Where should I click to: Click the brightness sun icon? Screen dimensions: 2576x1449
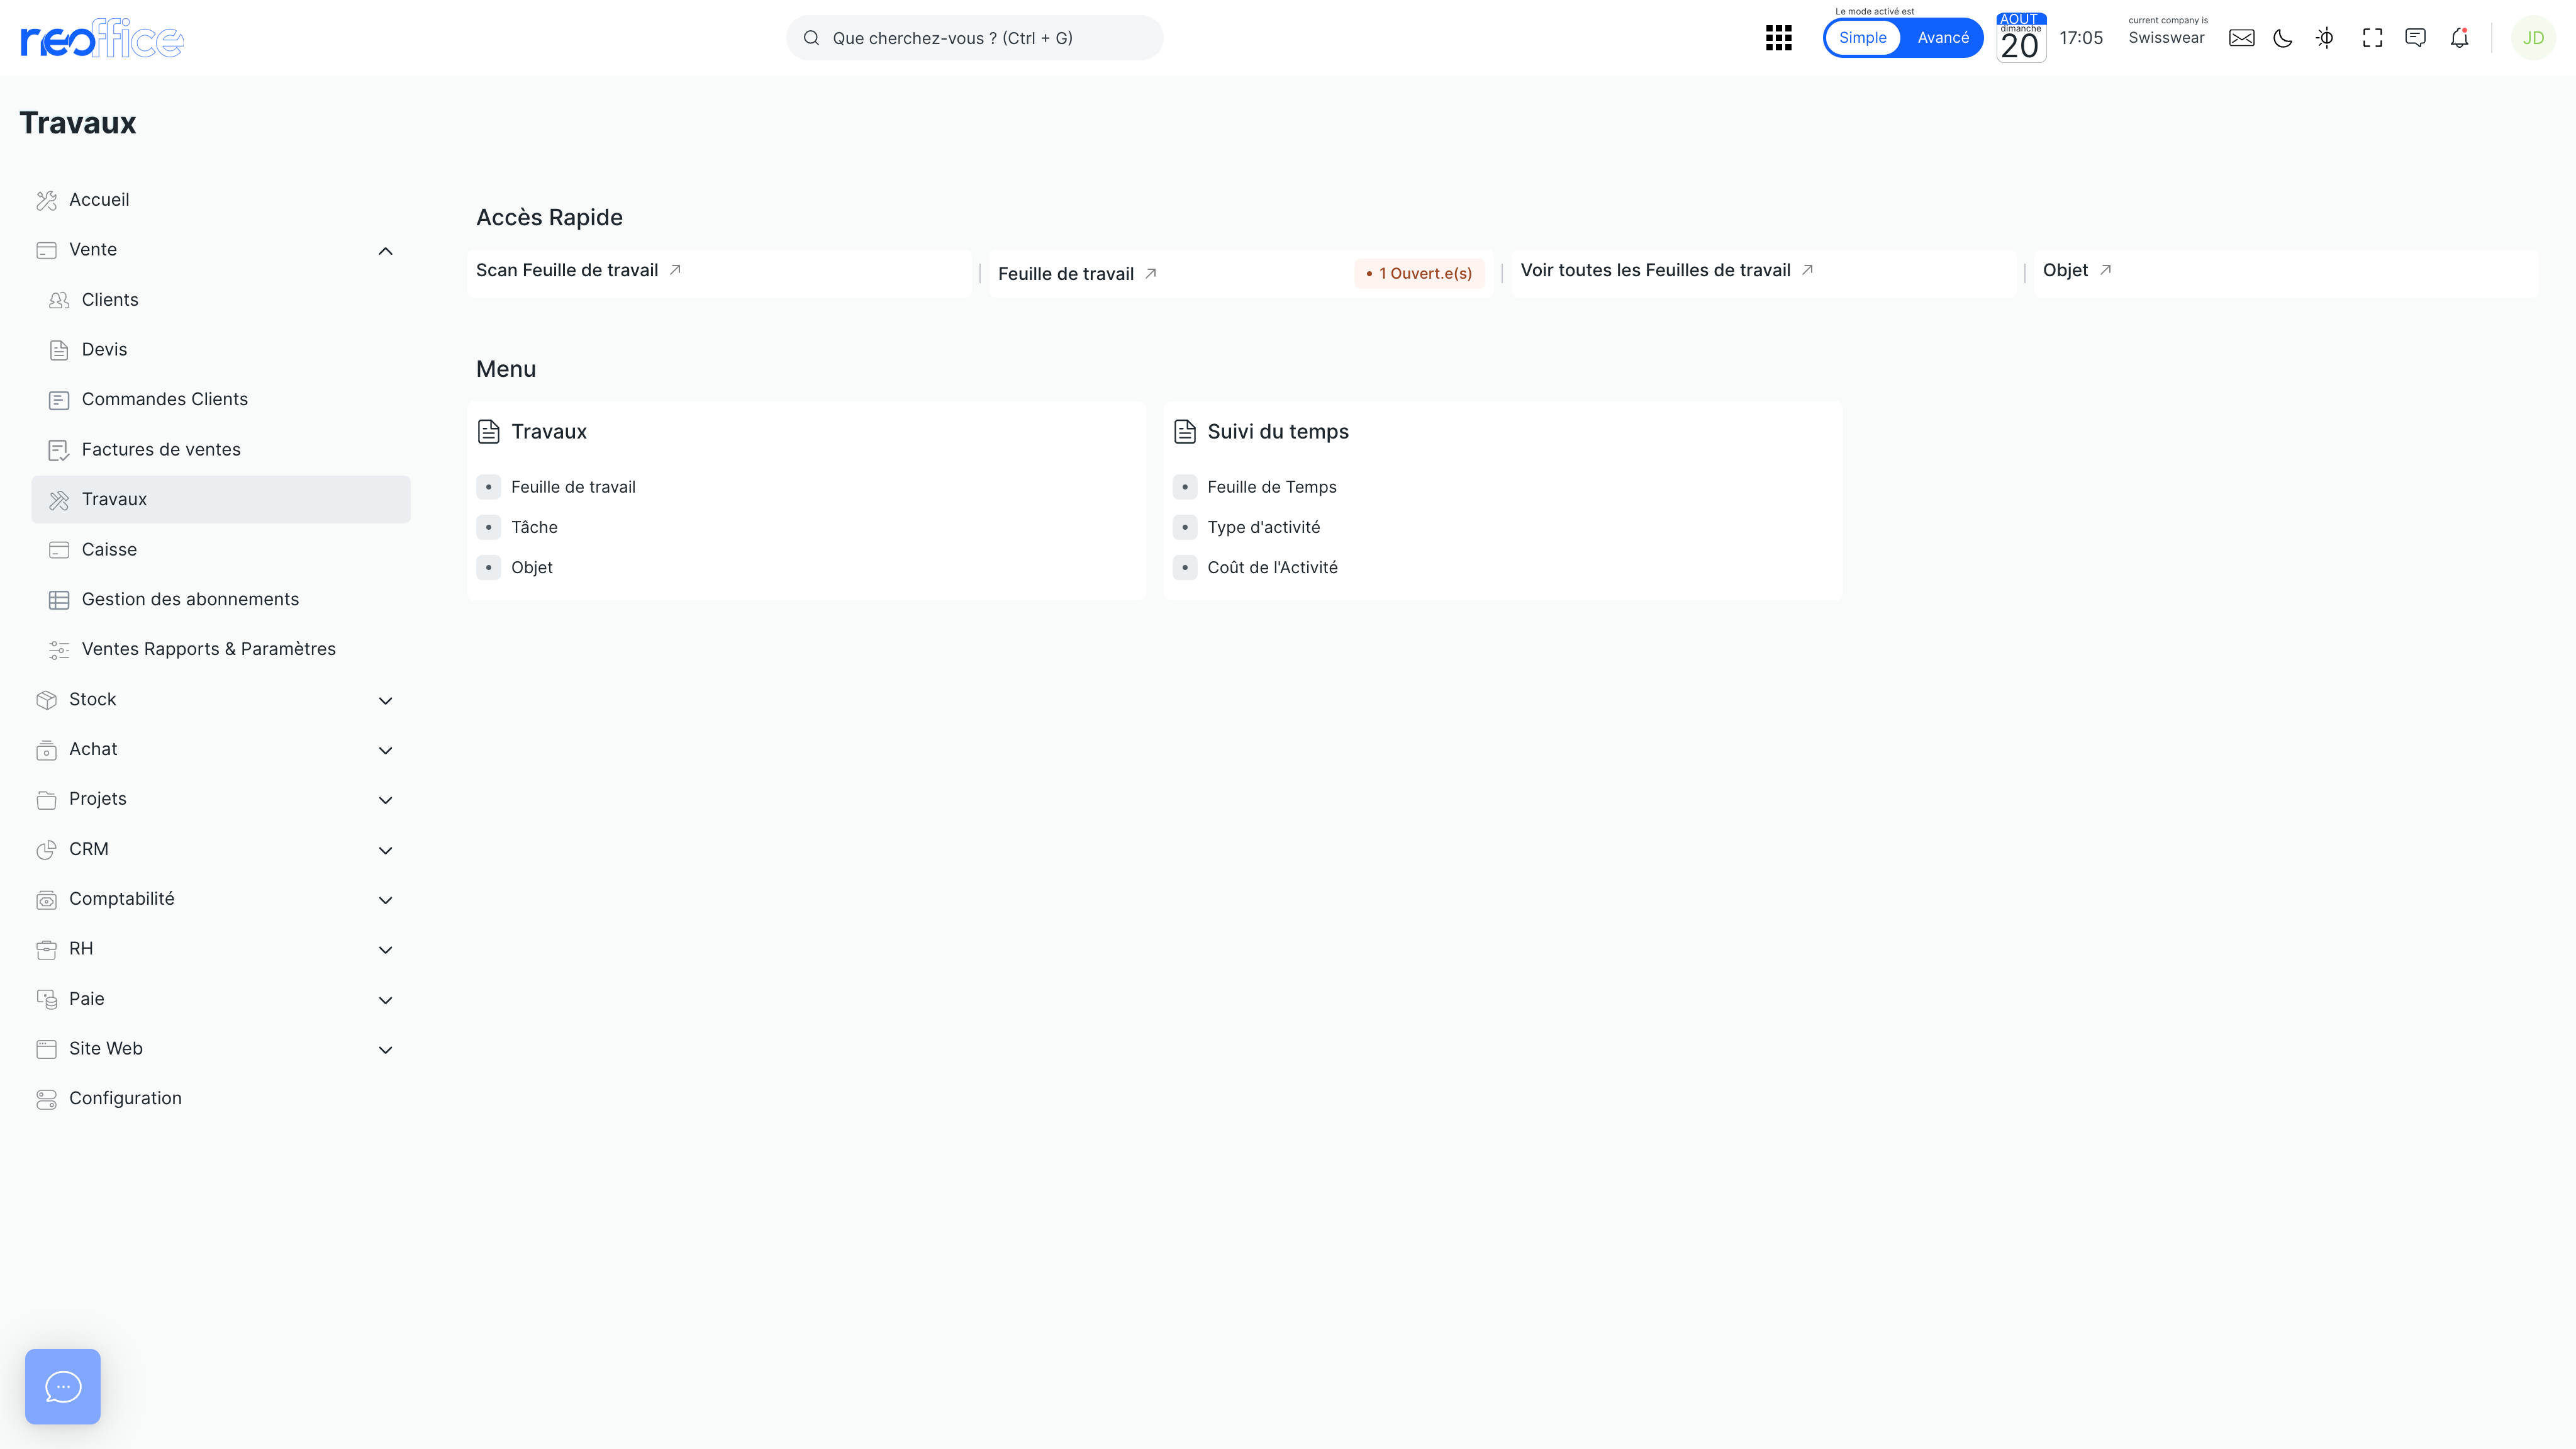(x=2325, y=38)
